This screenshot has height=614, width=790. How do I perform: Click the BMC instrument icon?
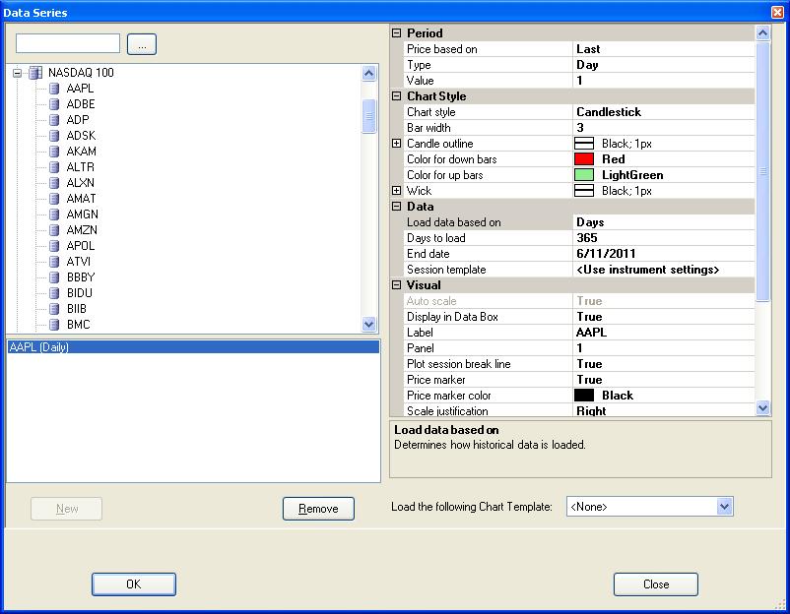[54, 325]
